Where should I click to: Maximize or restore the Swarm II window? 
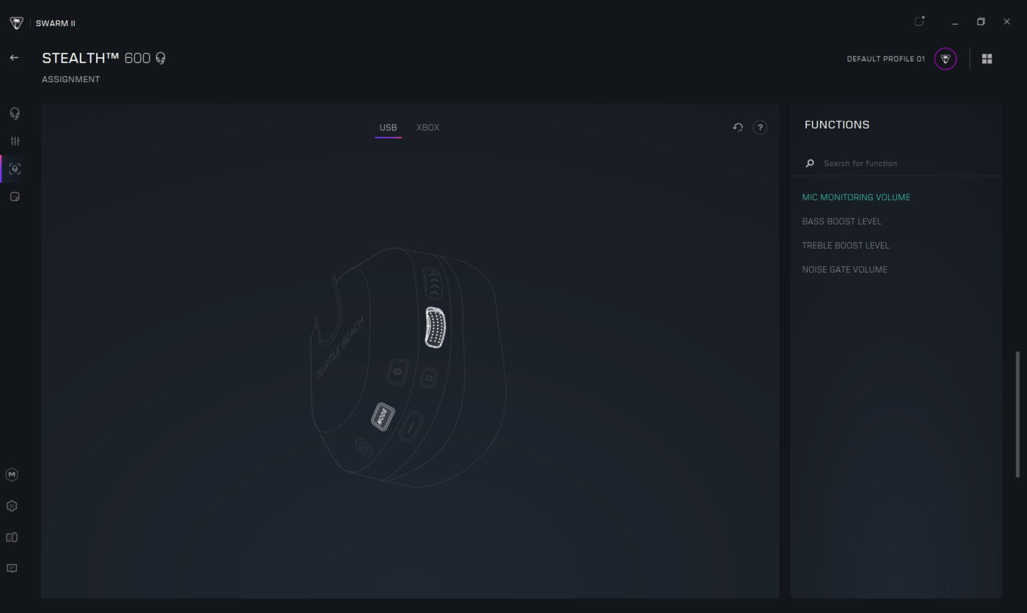981,22
